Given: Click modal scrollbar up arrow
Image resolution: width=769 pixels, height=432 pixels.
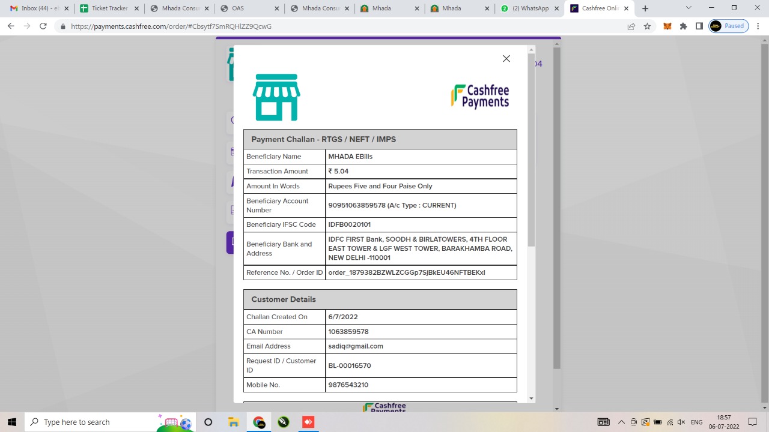Looking at the screenshot, I should tap(530, 50).
